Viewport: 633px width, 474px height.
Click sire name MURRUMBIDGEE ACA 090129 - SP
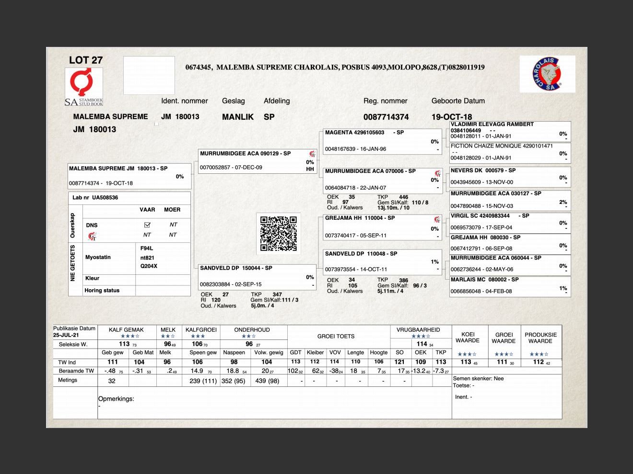(246, 154)
